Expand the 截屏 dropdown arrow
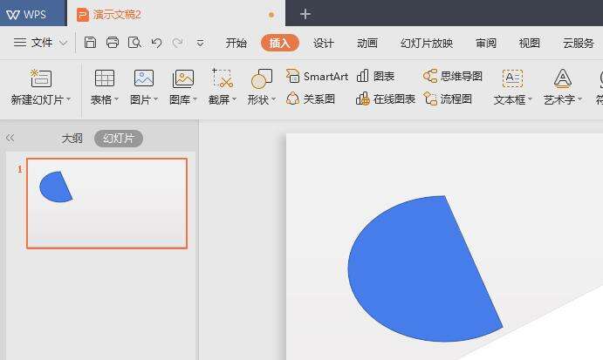 click(x=234, y=99)
